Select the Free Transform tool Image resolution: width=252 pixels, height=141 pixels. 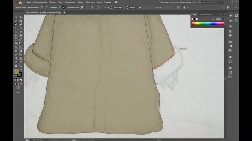coord(20,43)
